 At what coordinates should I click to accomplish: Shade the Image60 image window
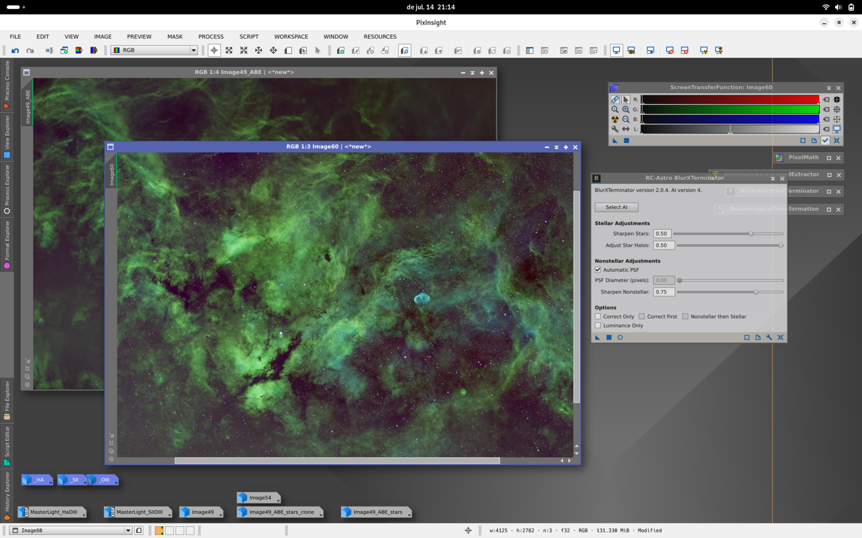(556, 147)
